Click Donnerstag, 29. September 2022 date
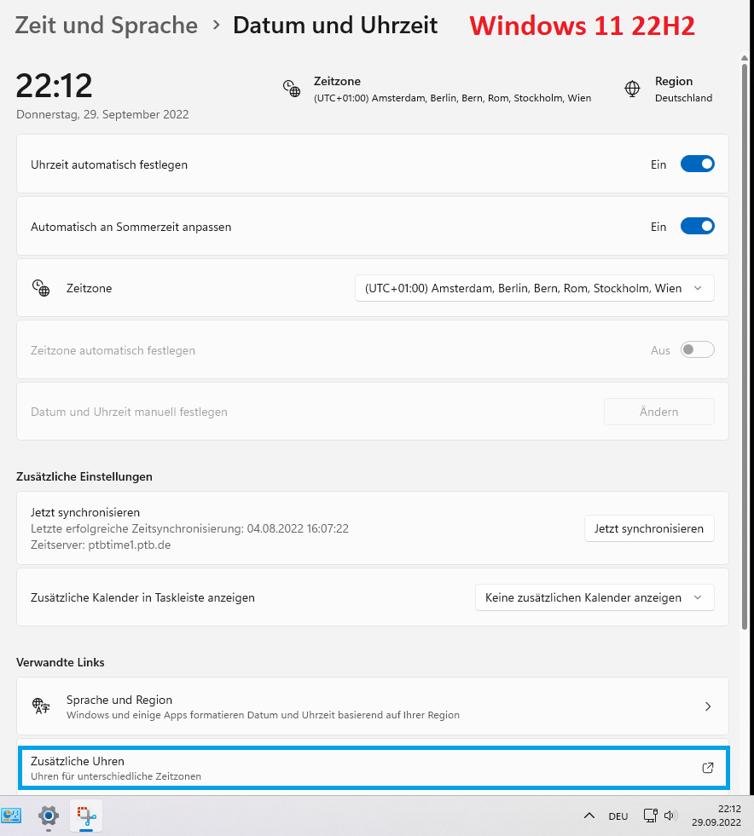 click(x=102, y=114)
